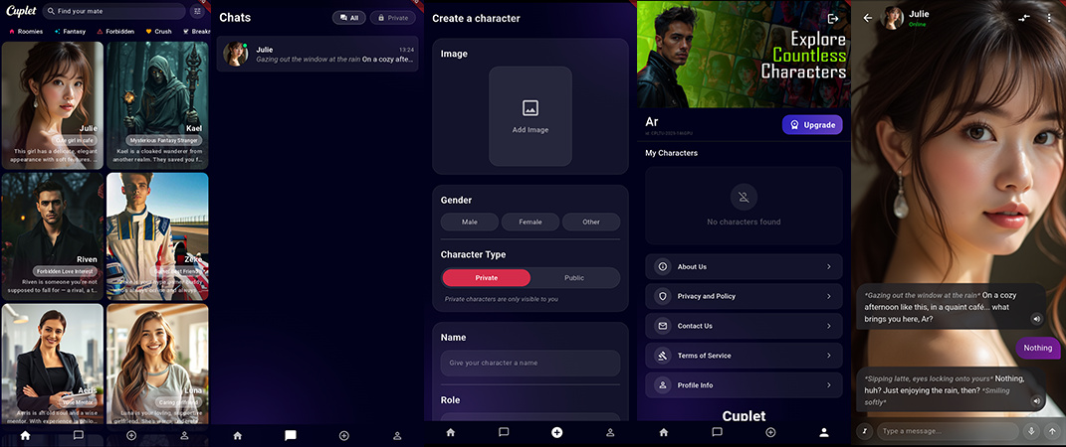Open the Profile Info row
The width and height of the screenshot is (1066, 447).
(x=744, y=385)
